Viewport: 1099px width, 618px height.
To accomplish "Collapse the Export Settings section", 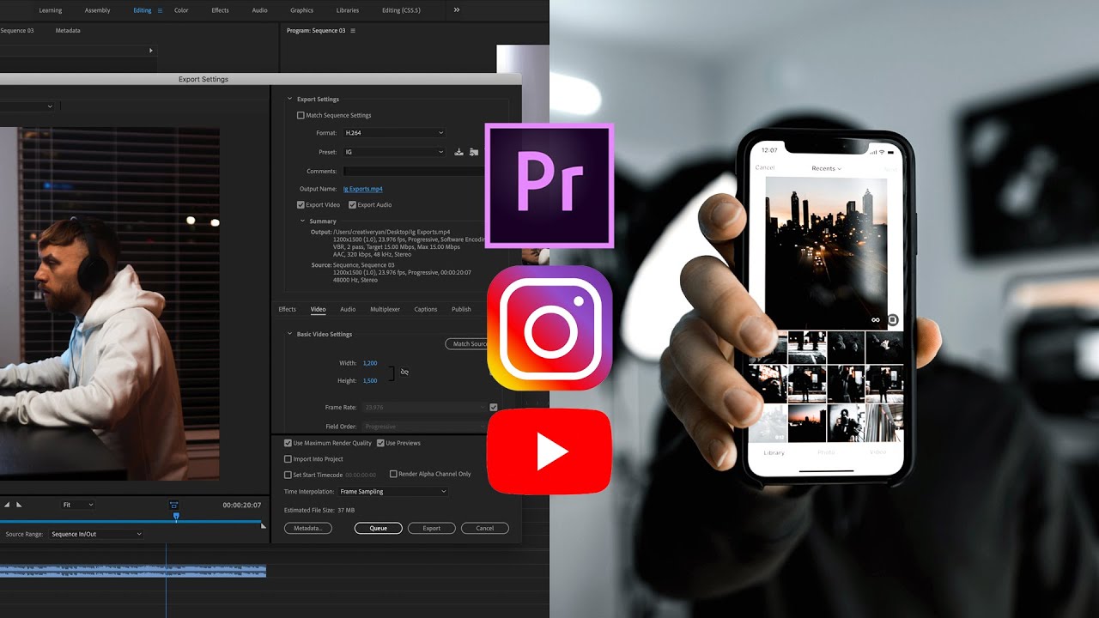I will point(289,100).
